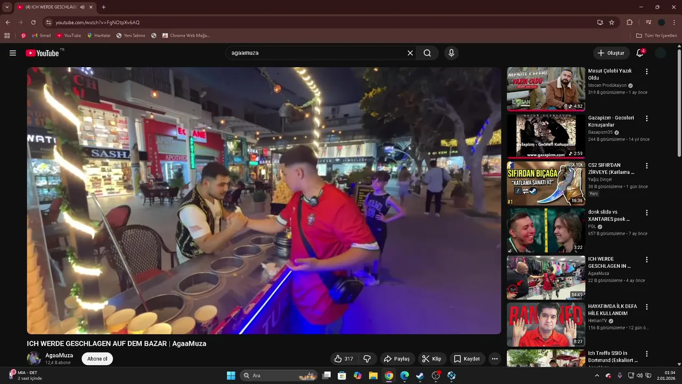Open the AgaaMuza channel avatar
Screen dimensions: 682x384
coord(34,358)
